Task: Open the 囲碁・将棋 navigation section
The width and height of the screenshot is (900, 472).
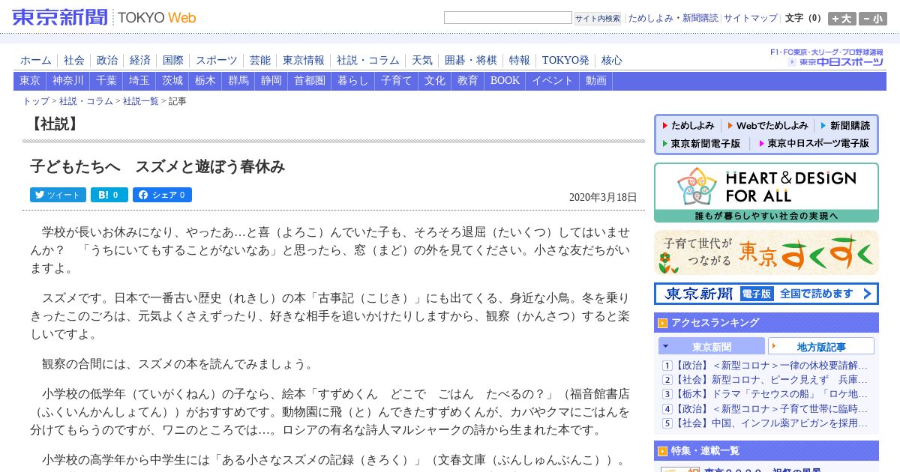Action: 471,61
